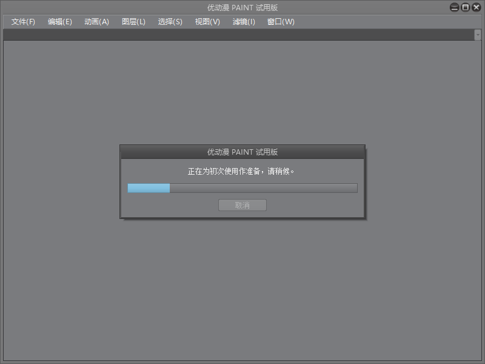The image size is (485, 364).
Task: Click the main window title bar text
Action: point(242,7)
